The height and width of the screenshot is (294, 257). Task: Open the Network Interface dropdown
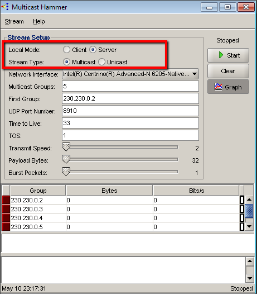pyautogui.click(x=130, y=74)
